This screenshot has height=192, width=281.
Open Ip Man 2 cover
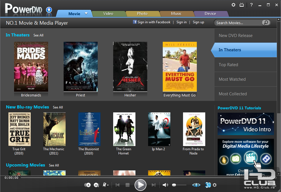159,129
